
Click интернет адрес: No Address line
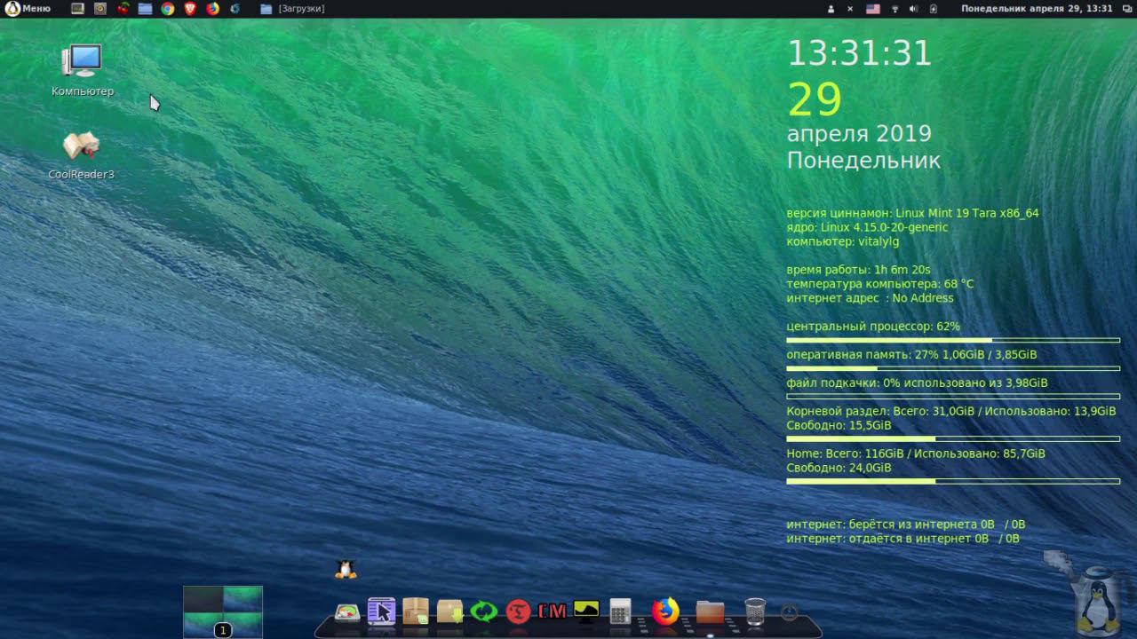(870, 298)
